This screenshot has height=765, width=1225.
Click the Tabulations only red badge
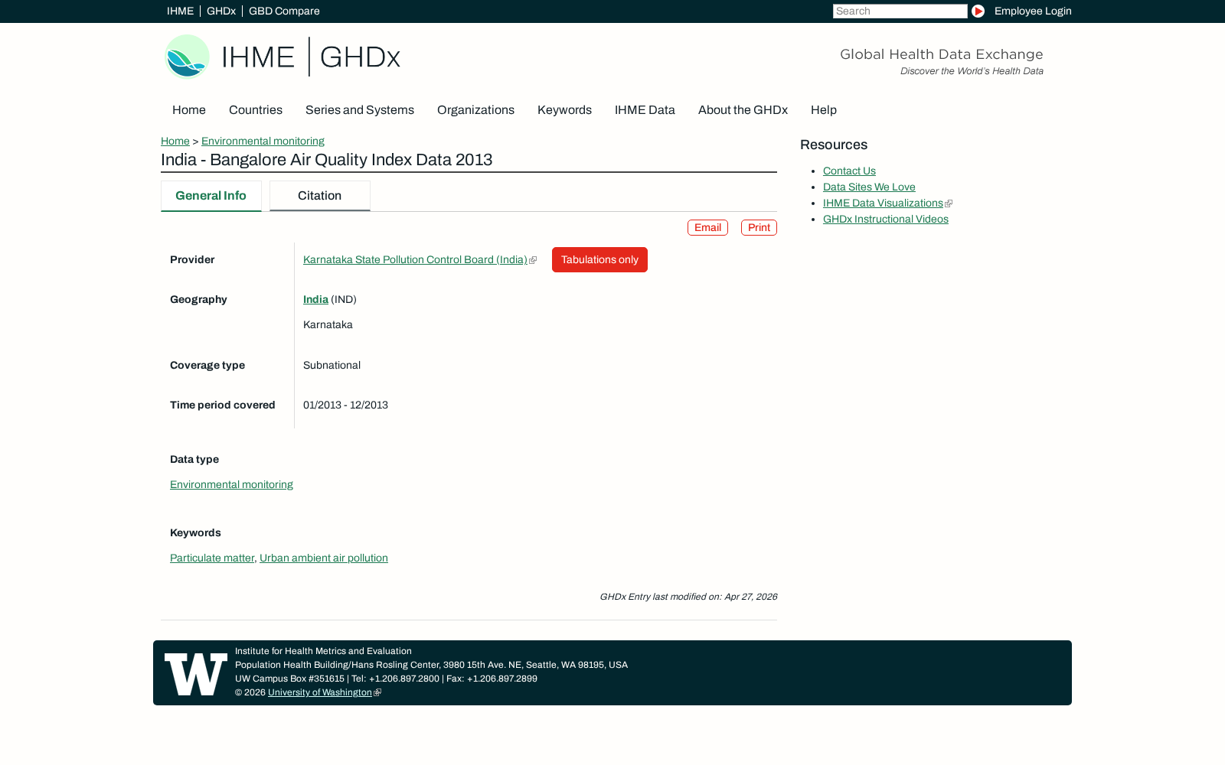click(x=599, y=259)
